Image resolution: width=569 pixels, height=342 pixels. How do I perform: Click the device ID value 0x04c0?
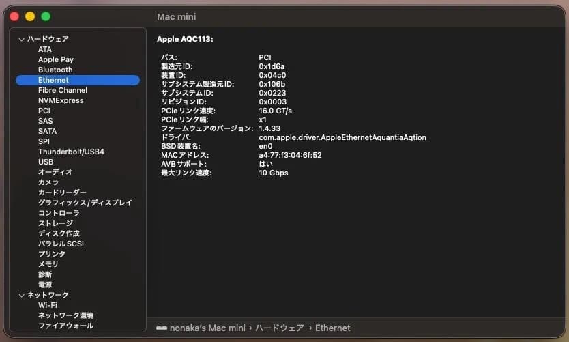pyautogui.click(x=272, y=75)
